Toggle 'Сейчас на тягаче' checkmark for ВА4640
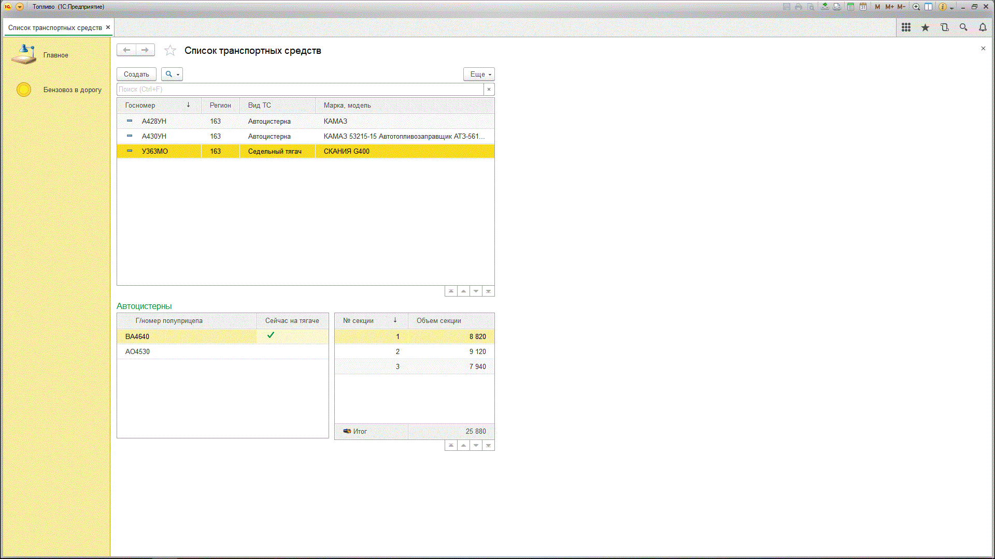995x559 pixels. click(x=271, y=335)
